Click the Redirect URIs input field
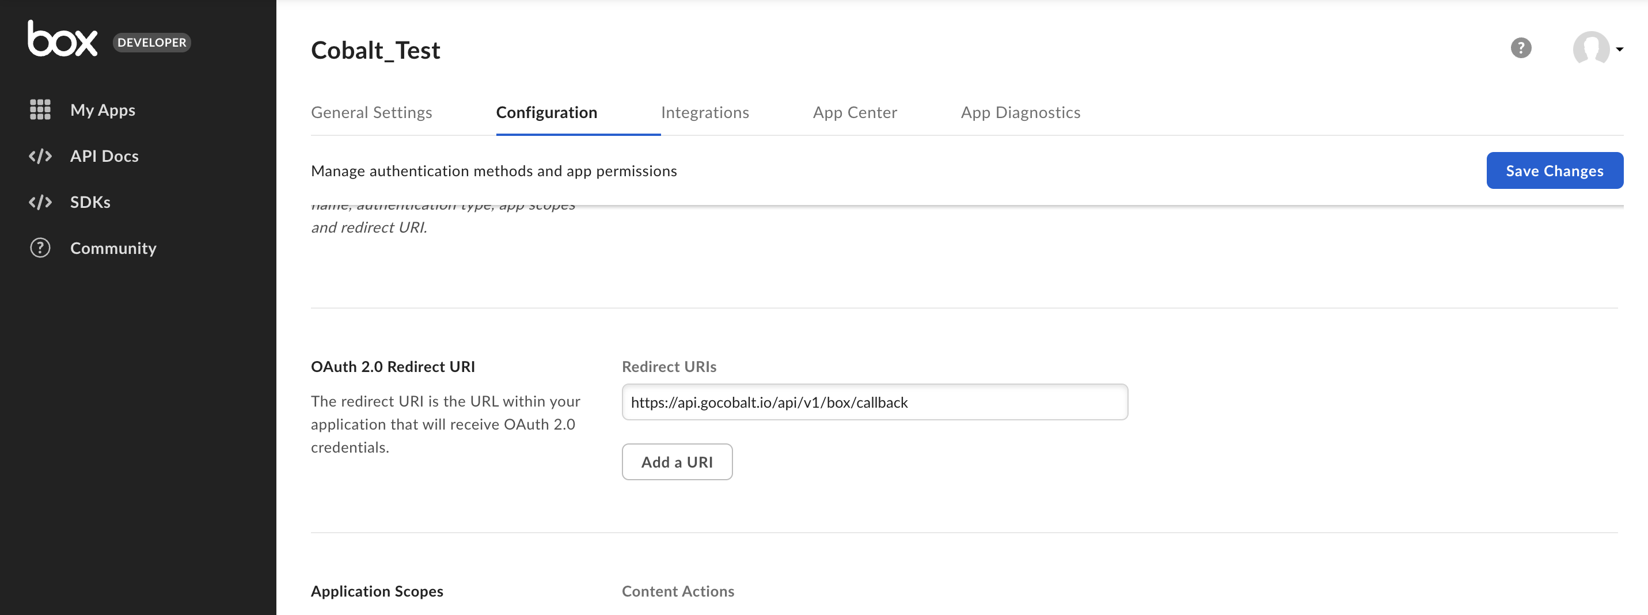The width and height of the screenshot is (1648, 615). click(874, 402)
